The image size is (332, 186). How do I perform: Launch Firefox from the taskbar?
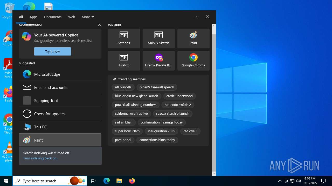point(132,181)
